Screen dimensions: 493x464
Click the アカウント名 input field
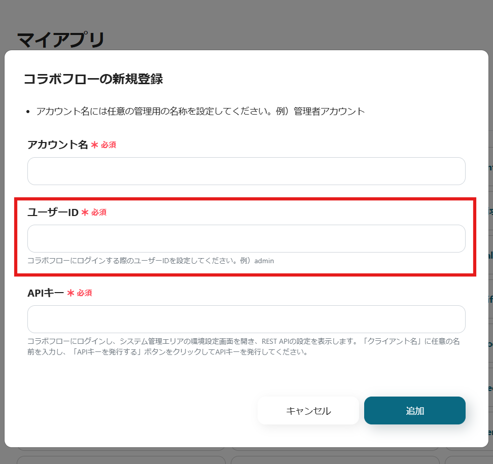(246, 171)
